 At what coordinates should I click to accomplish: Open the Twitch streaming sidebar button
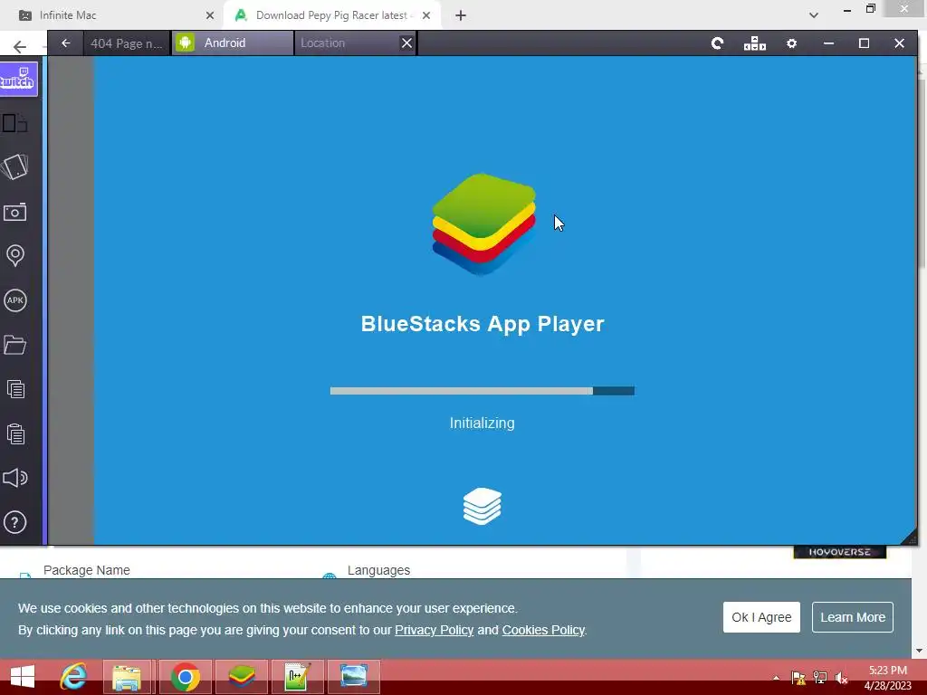[x=18, y=79]
